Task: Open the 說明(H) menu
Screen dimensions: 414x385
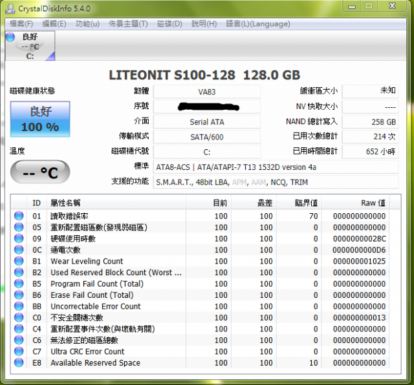Action: click(204, 24)
